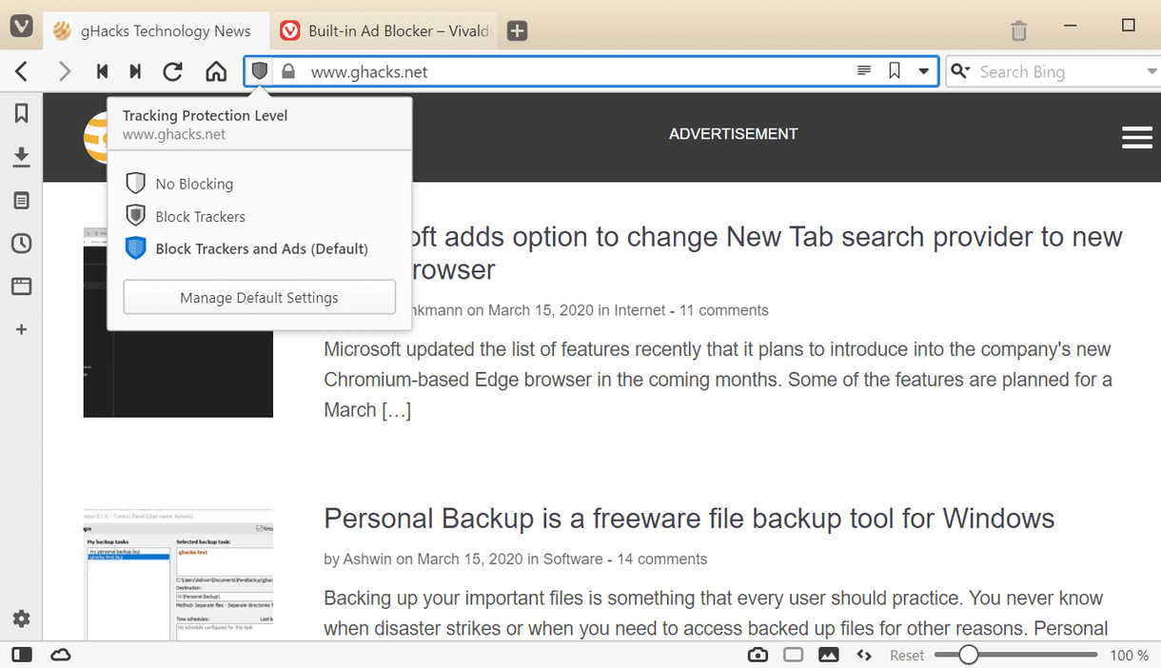Open the Notes side panel
Viewport: 1161px width, 668px height.
(x=21, y=201)
